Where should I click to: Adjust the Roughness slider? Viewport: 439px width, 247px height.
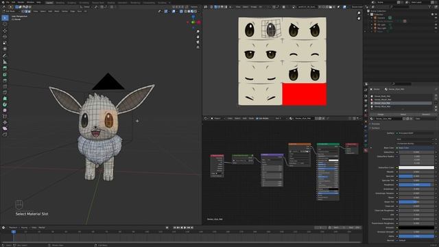click(x=416, y=185)
